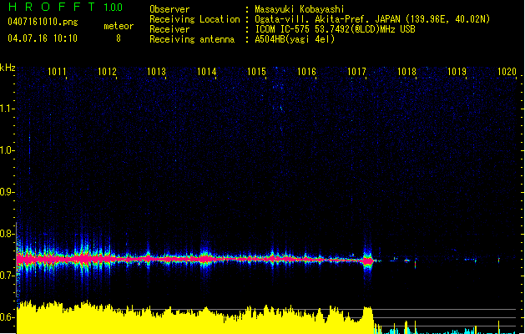The image size is (525, 334).
Task: Click the 1012 time axis marker
Action: [x=107, y=72]
